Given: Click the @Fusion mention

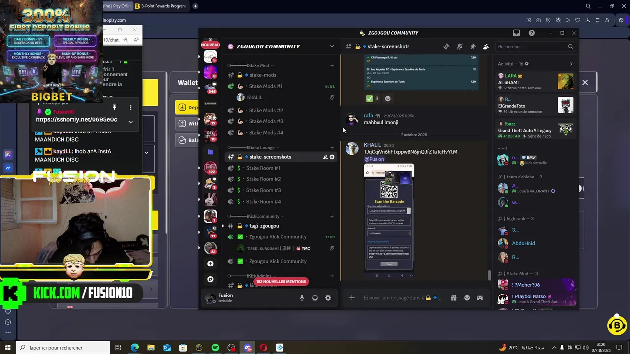Looking at the screenshot, I should point(374,159).
